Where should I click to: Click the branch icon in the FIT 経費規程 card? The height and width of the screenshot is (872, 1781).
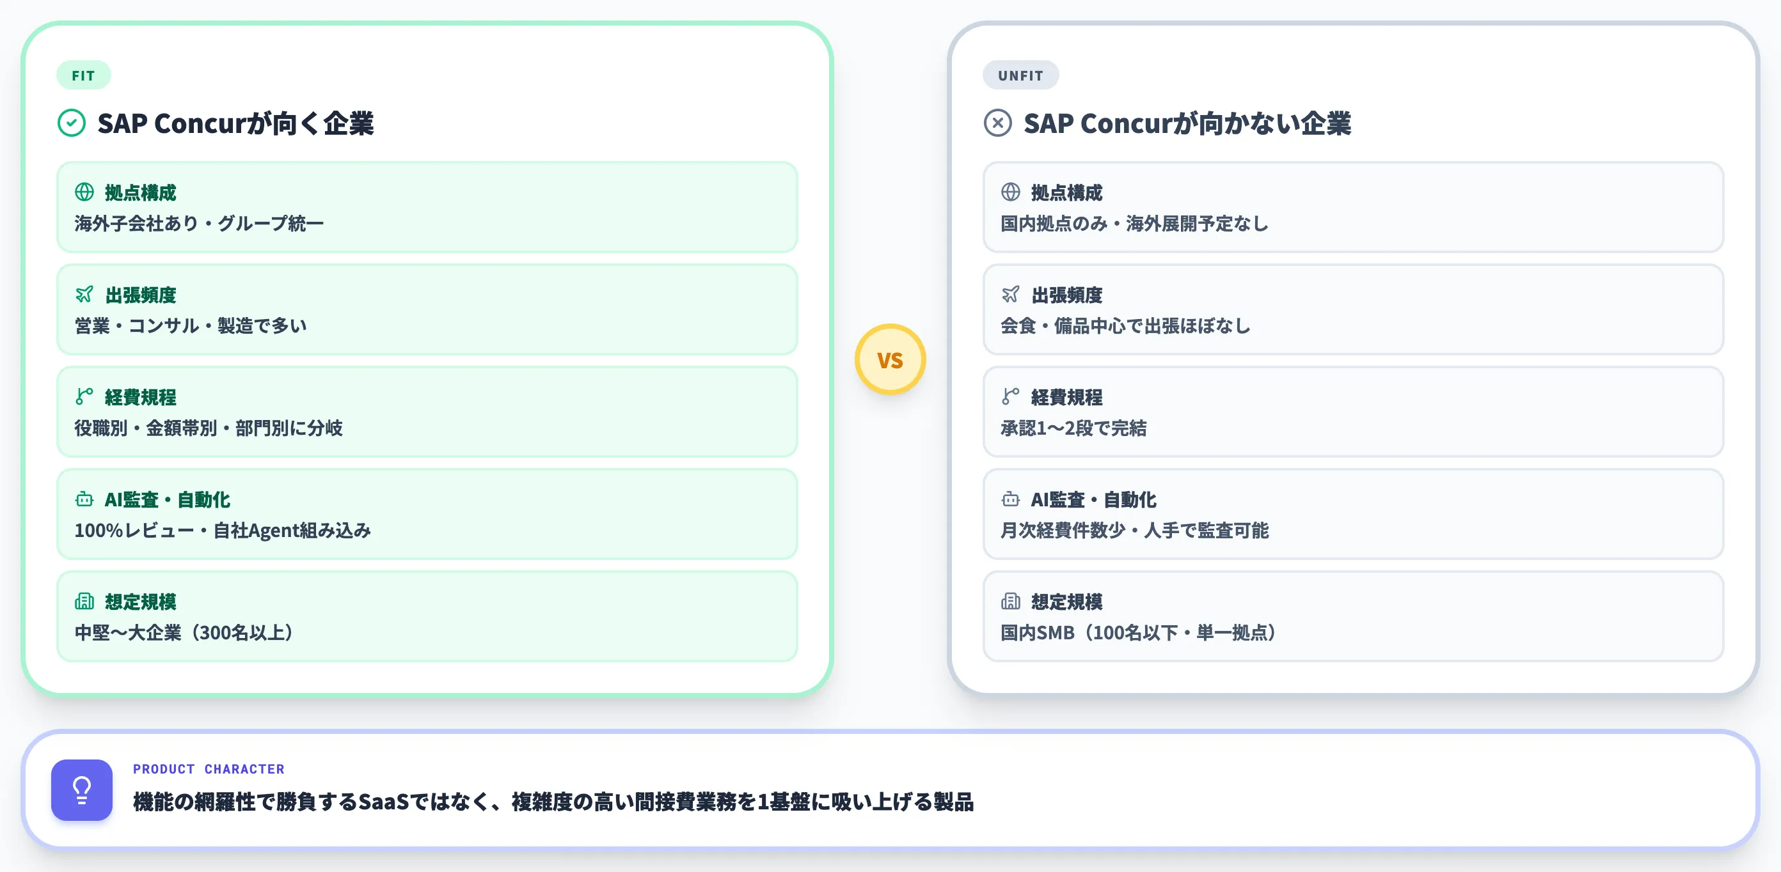click(x=84, y=396)
